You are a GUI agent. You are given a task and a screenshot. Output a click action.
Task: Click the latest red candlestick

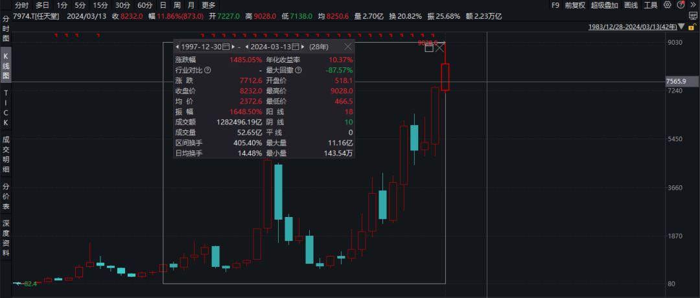point(445,76)
